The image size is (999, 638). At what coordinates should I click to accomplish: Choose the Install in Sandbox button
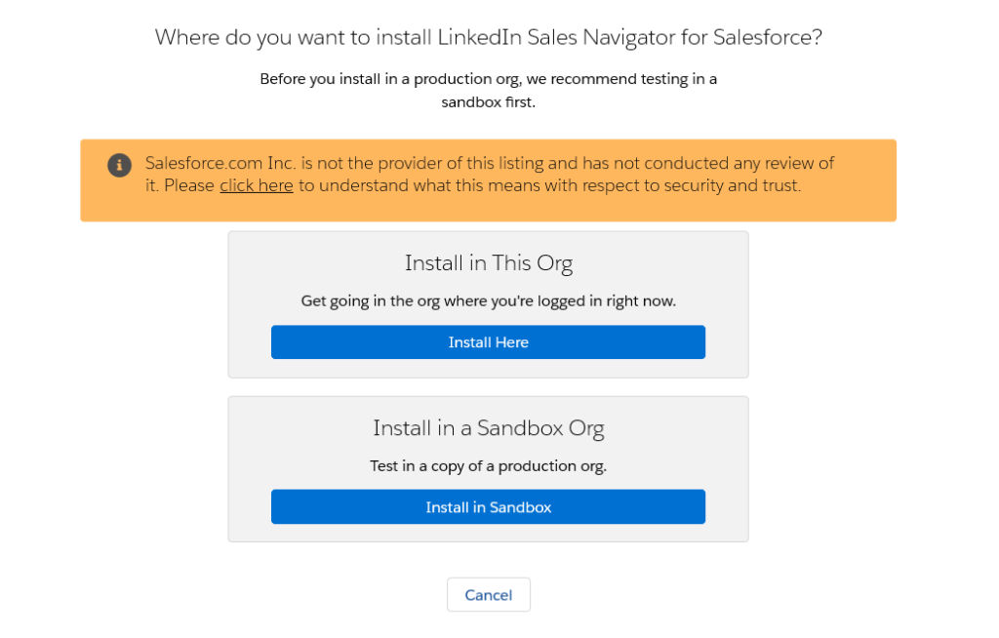488,507
